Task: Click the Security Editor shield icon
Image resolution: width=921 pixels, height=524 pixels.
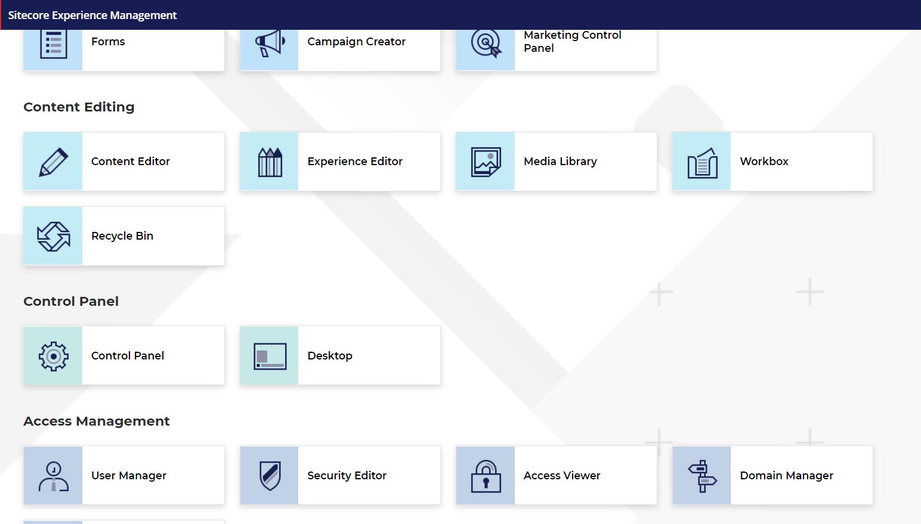Action: click(x=270, y=476)
